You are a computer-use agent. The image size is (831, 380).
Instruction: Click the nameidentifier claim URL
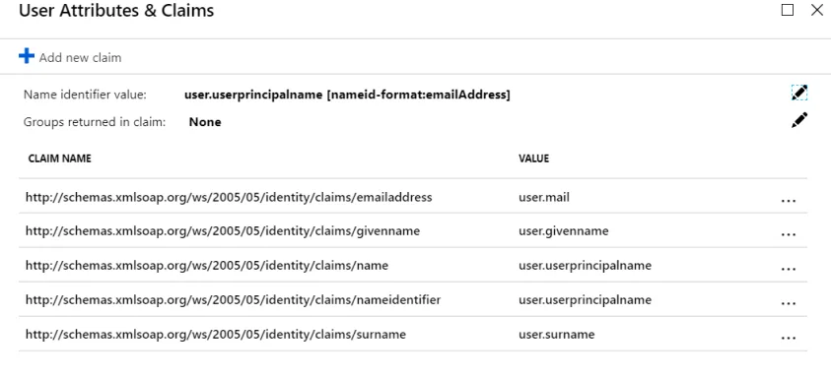pos(234,300)
